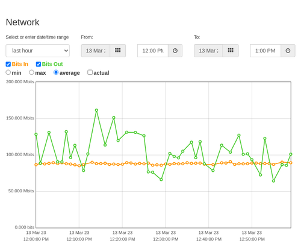The height and width of the screenshot is (243, 301).
Task: Click the Network heading
Action: [x=22, y=22]
